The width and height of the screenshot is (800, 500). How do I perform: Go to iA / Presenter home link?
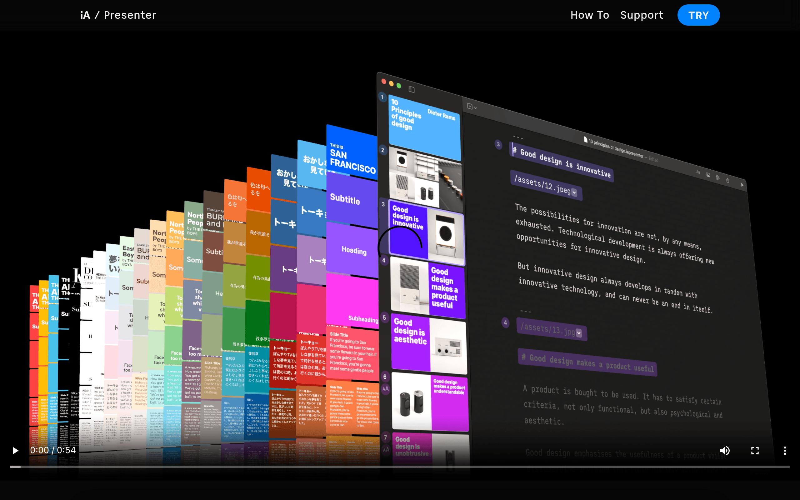(x=118, y=15)
